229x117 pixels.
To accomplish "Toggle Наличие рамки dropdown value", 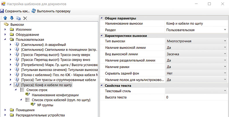I will pyautogui.click(x=225, y=67).
